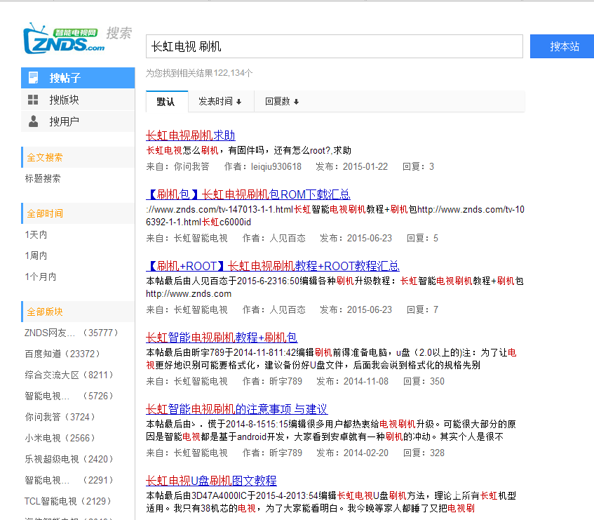Click reply count 回复: 7

pos(422,309)
